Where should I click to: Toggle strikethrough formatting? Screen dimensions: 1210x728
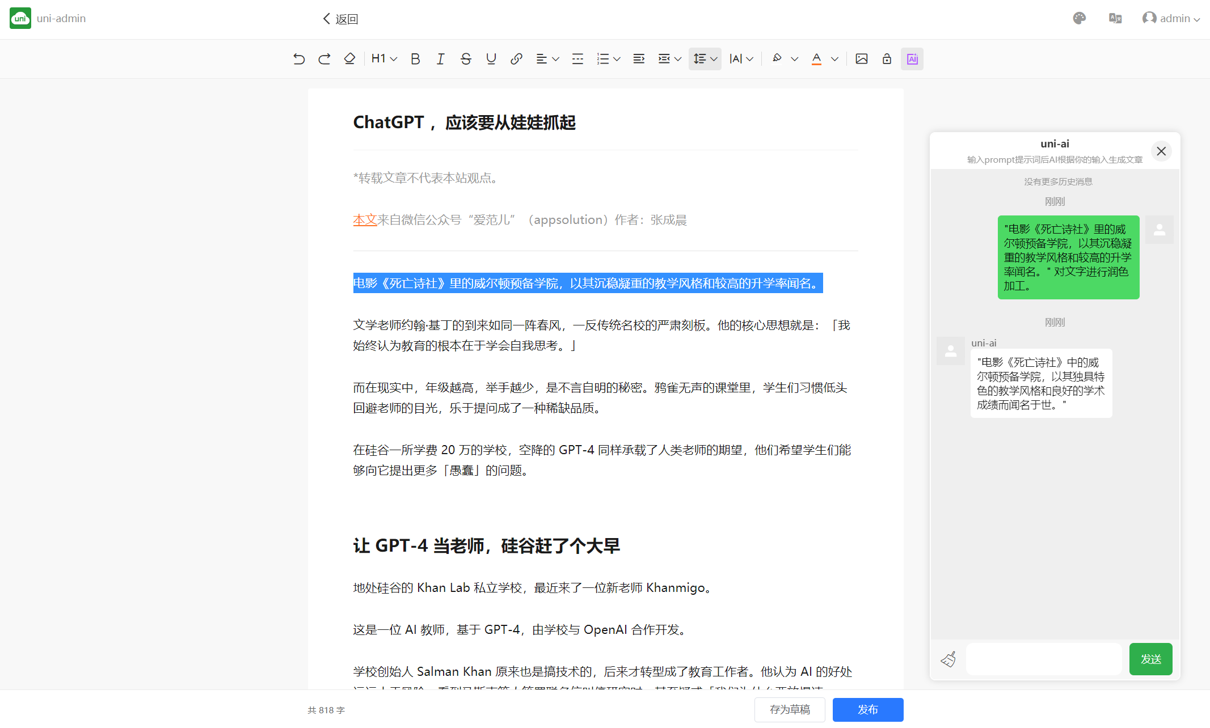tap(466, 59)
